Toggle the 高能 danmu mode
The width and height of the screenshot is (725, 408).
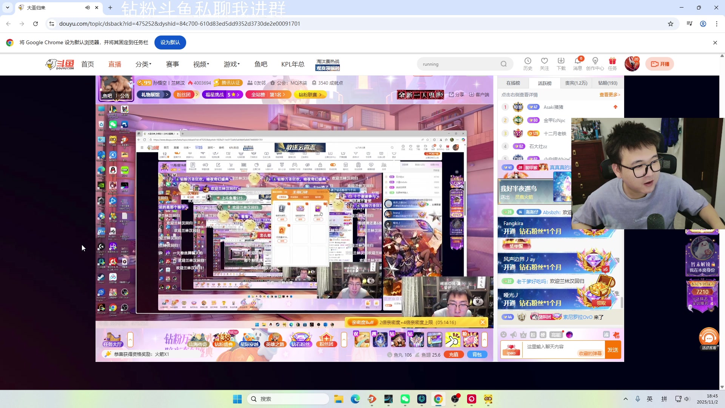557,335
